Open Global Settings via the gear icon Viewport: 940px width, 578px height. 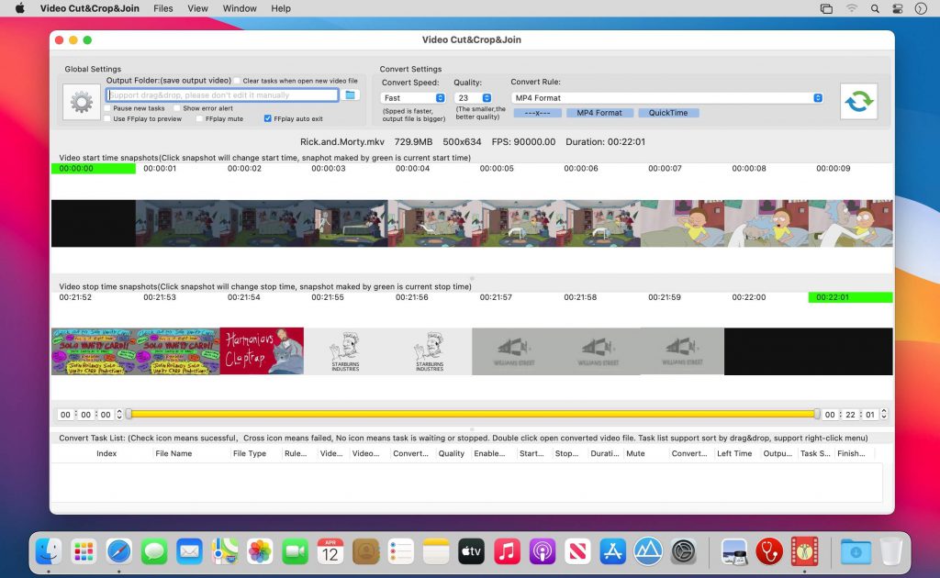(81, 101)
